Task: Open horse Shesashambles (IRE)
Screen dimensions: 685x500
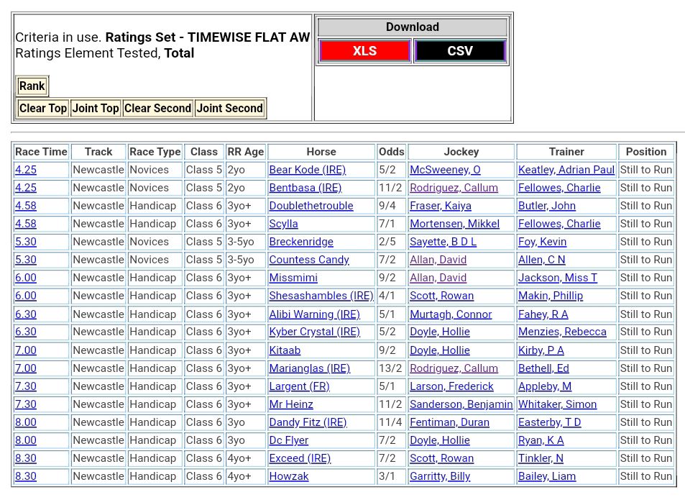Action: pyautogui.click(x=321, y=296)
